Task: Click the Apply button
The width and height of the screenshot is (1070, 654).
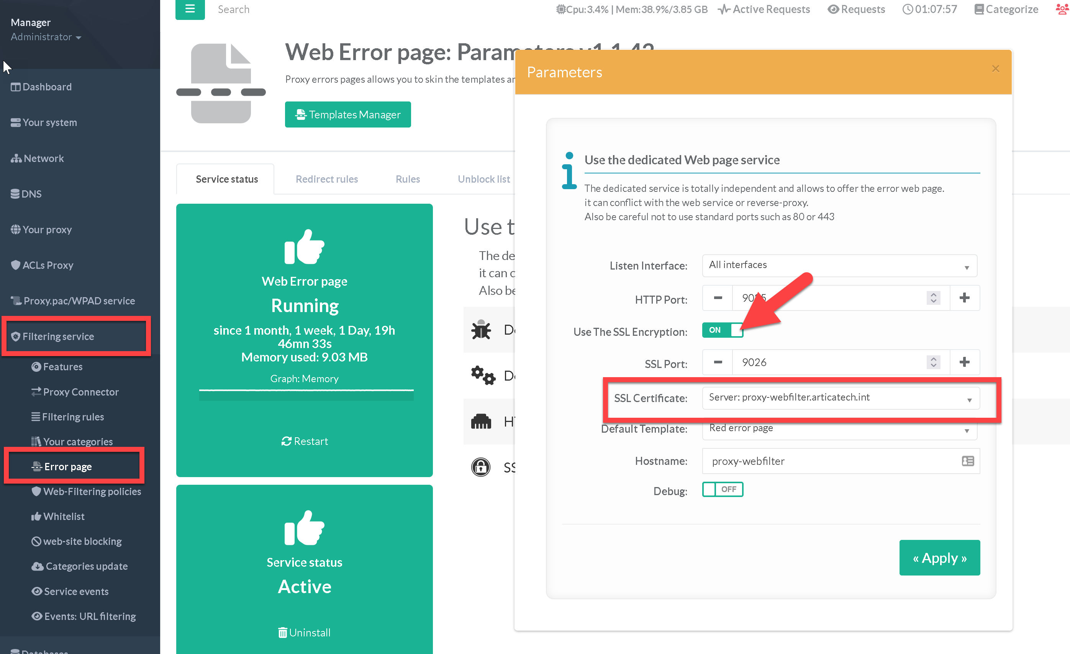Action: point(939,558)
